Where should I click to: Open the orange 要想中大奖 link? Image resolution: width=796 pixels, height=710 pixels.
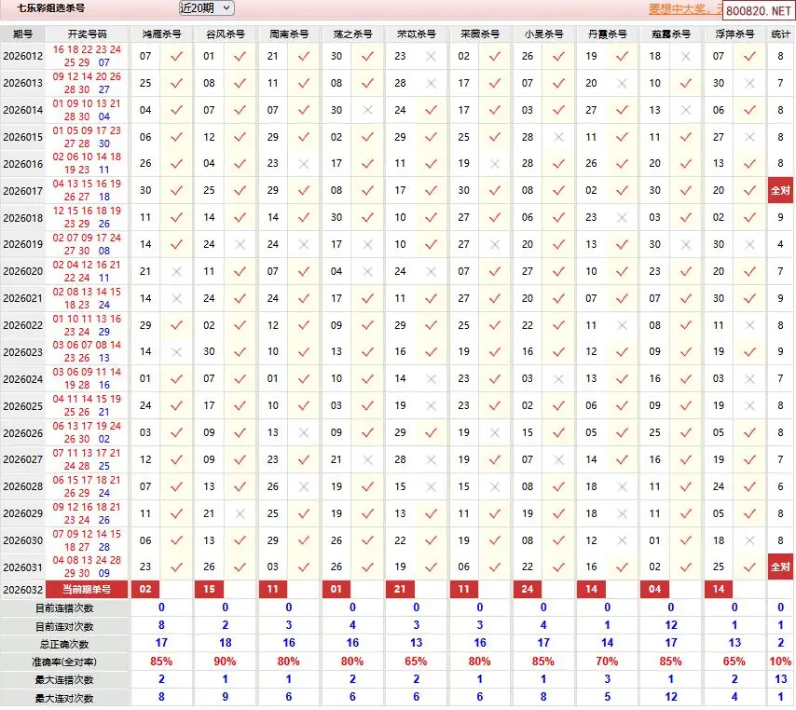pos(684,9)
